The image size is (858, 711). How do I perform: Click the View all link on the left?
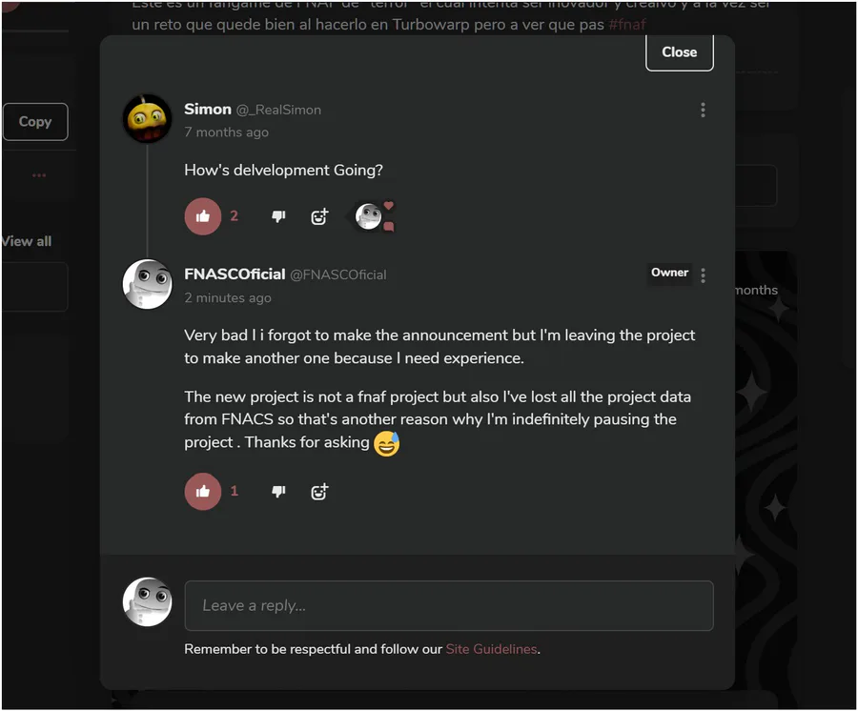tap(27, 241)
